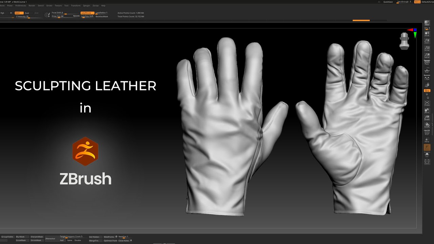The width and height of the screenshot is (434, 244).
Task: Adjust the Focal Shift slider
Action: coord(65,13)
